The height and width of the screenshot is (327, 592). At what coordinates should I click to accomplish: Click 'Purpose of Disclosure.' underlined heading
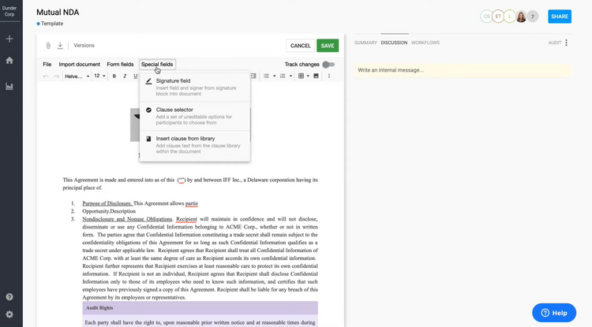pos(107,203)
